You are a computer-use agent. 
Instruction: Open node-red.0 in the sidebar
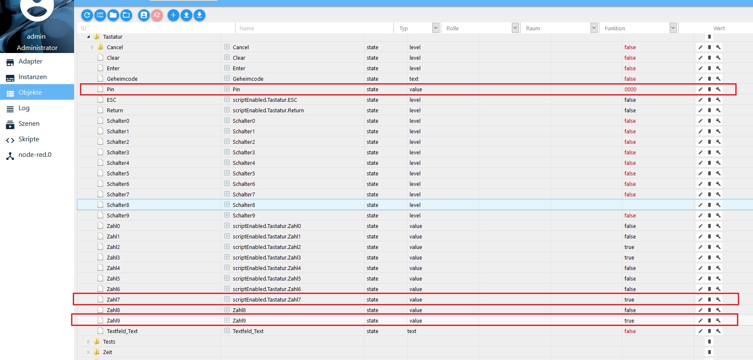pos(37,155)
